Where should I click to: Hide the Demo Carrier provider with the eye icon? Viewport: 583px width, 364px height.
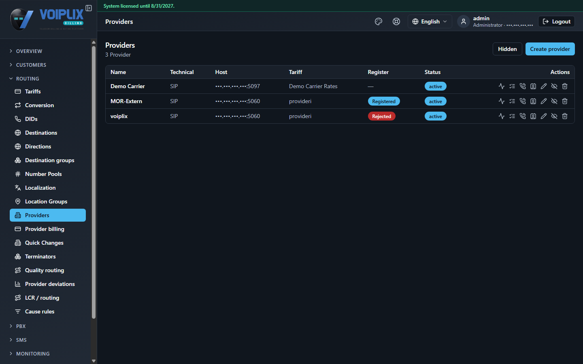pos(554,86)
